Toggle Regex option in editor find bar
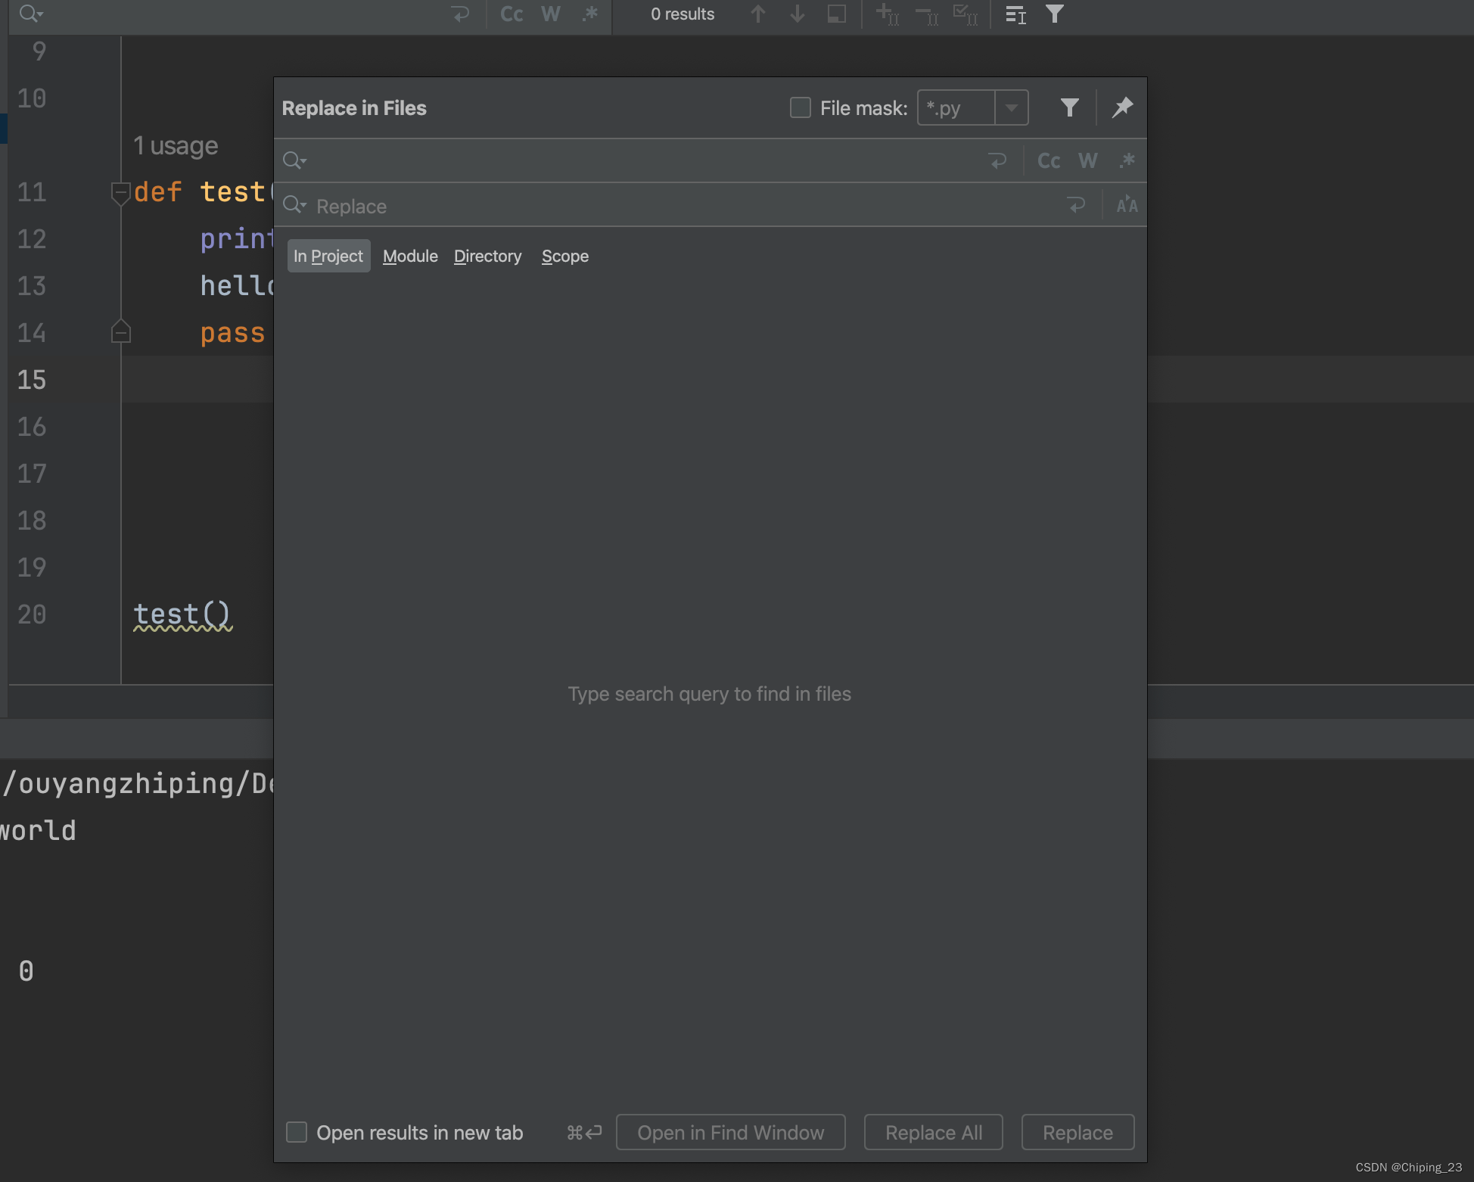The height and width of the screenshot is (1182, 1474). tap(590, 14)
